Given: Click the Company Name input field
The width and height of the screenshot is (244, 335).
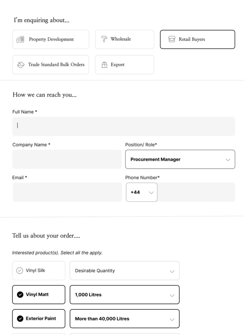Looking at the screenshot, I should click(67, 159).
